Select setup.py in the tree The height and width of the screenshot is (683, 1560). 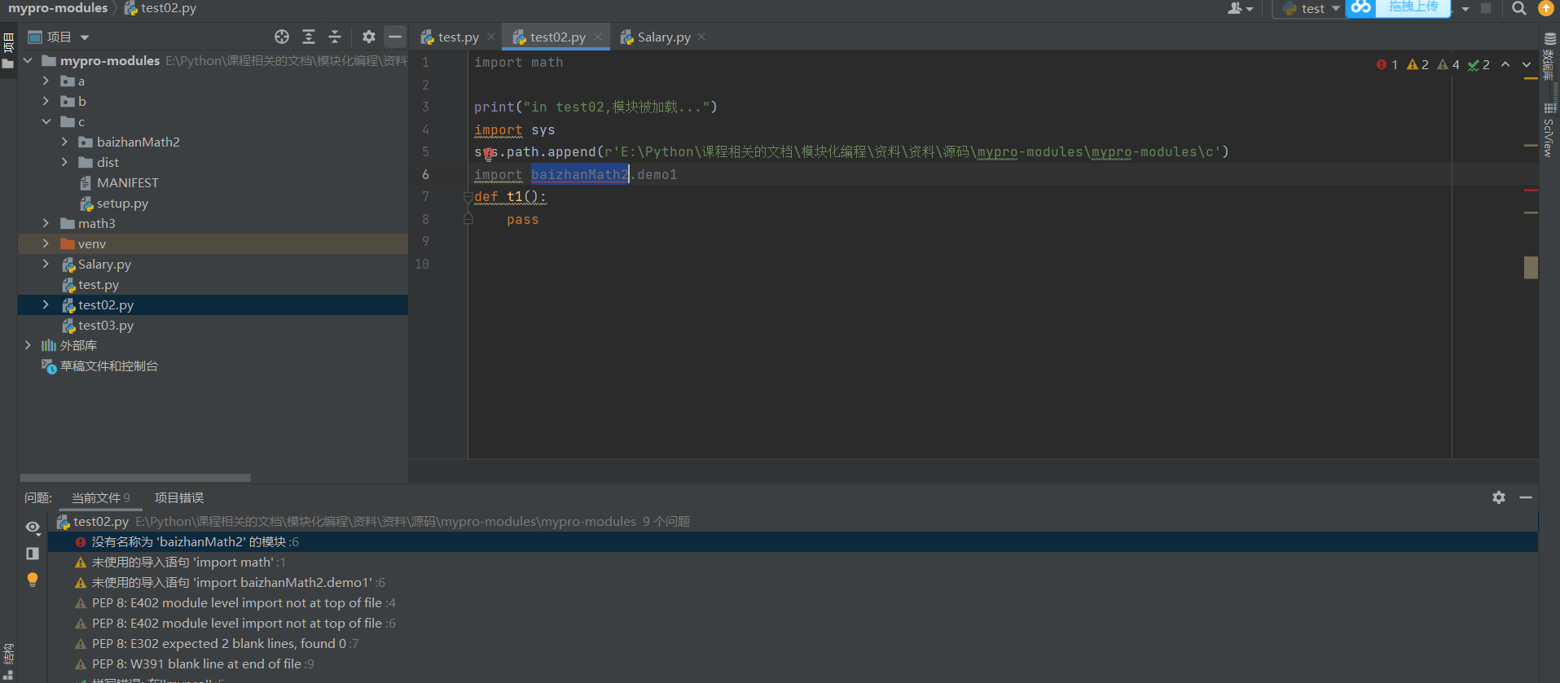122,204
